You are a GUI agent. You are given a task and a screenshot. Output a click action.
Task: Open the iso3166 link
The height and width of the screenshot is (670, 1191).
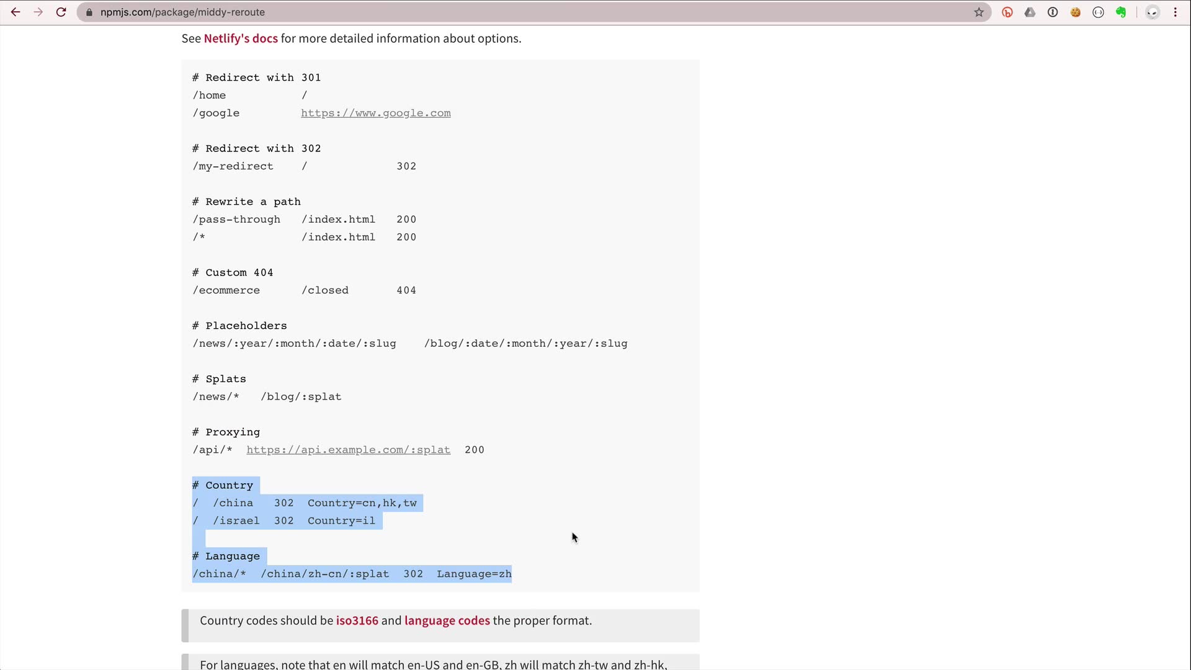click(x=357, y=620)
